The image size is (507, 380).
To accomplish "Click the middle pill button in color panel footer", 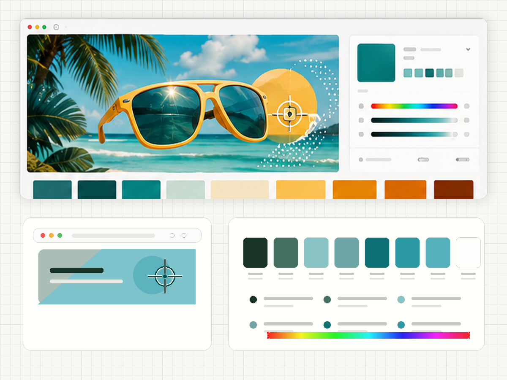I will click(x=423, y=160).
